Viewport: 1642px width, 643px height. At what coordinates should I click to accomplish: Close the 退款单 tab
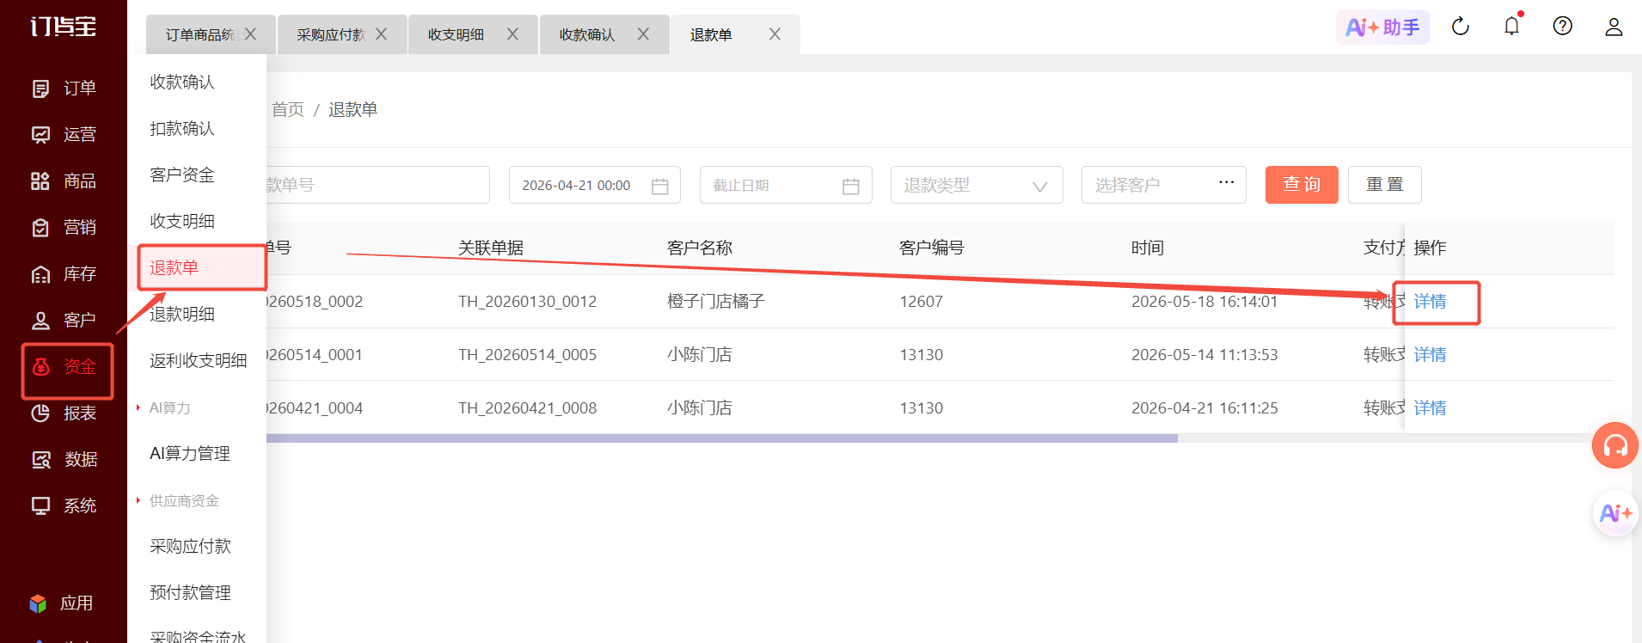pyautogui.click(x=775, y=34)
